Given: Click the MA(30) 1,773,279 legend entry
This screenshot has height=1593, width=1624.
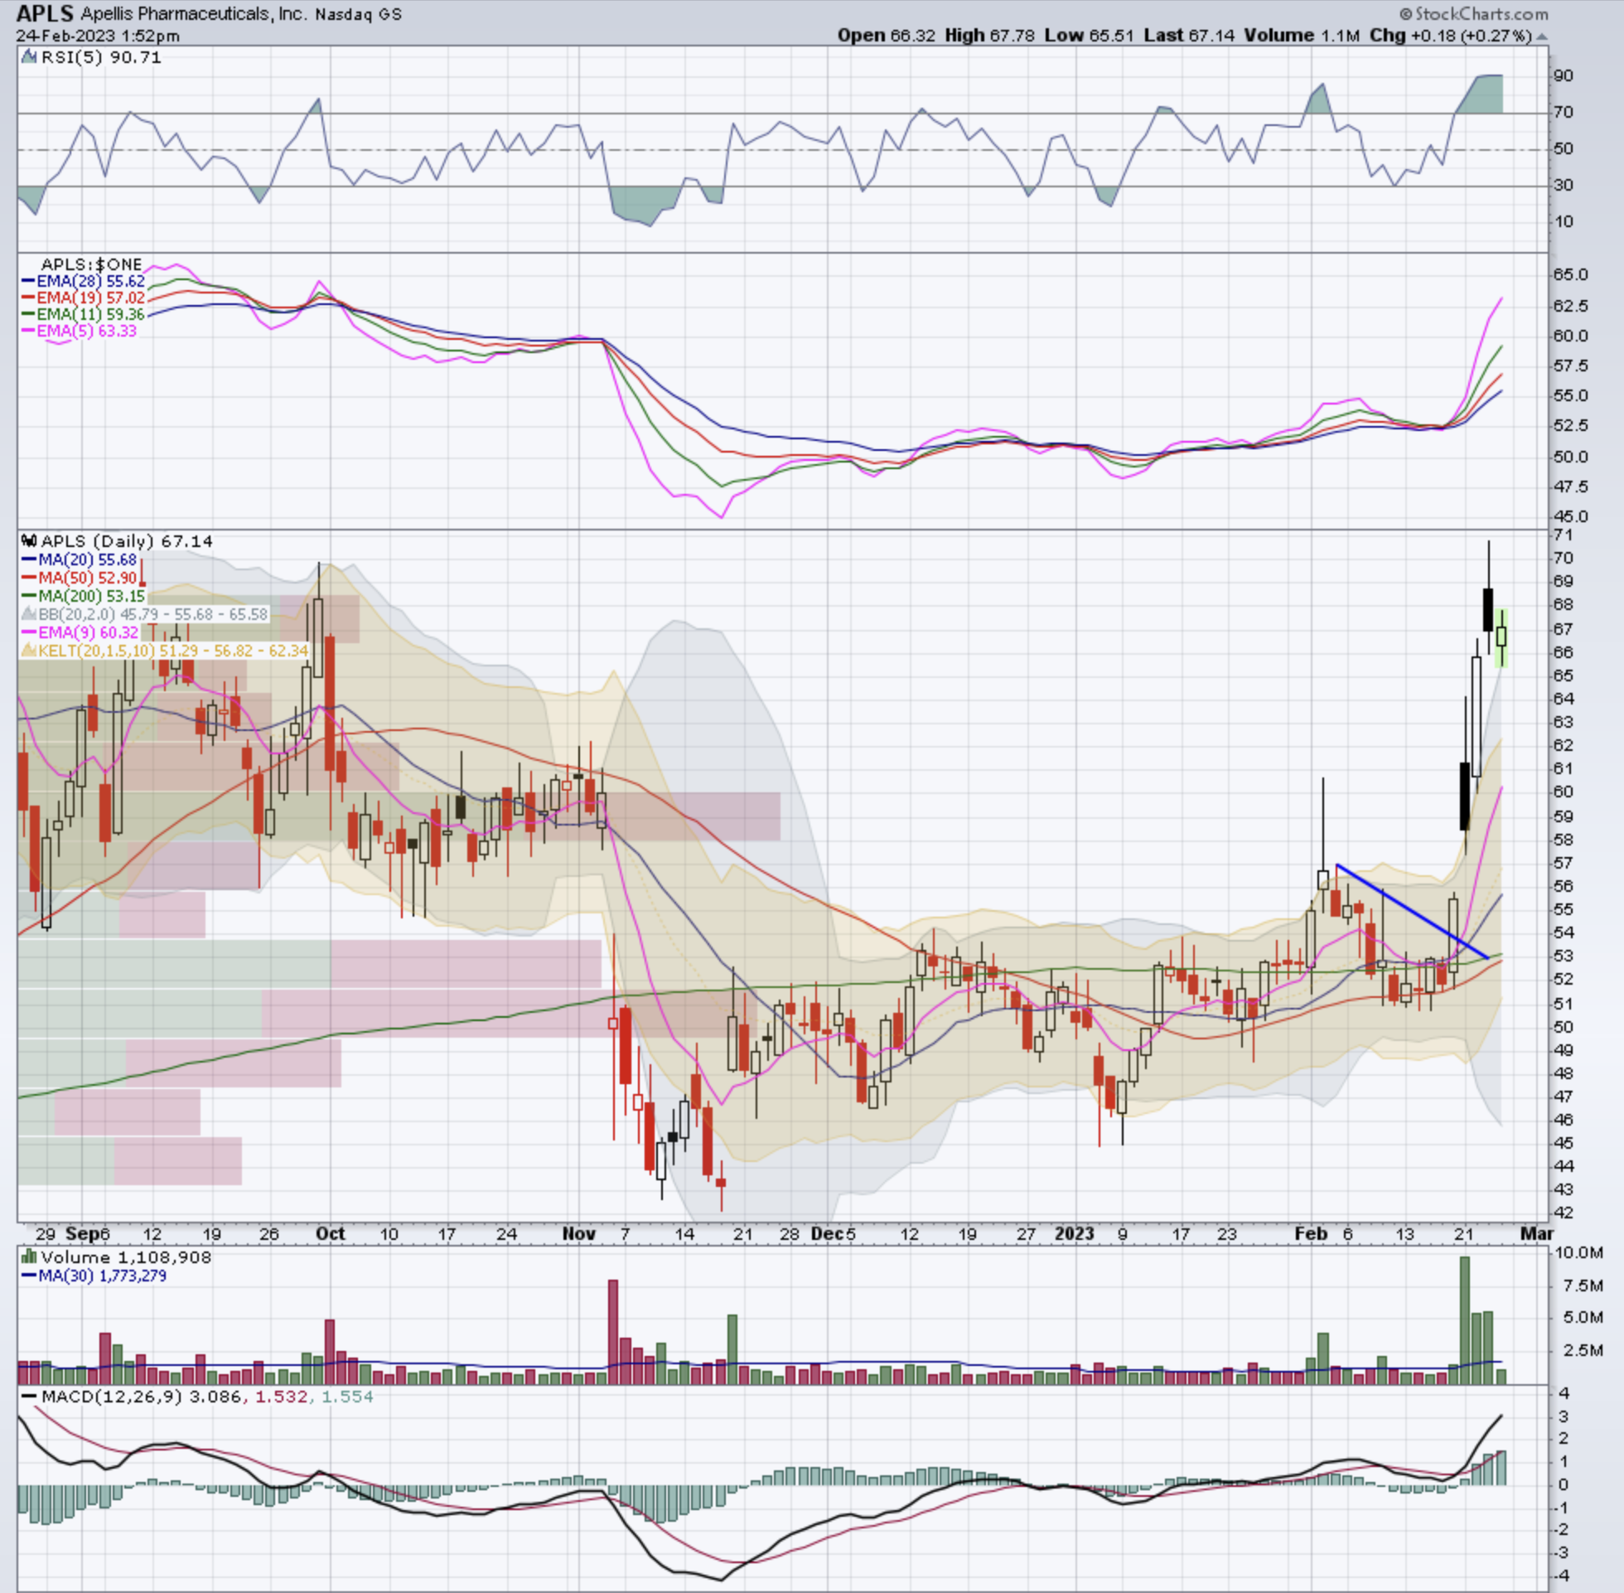Looking at the screenshot, I should (x=102, y=1276).
